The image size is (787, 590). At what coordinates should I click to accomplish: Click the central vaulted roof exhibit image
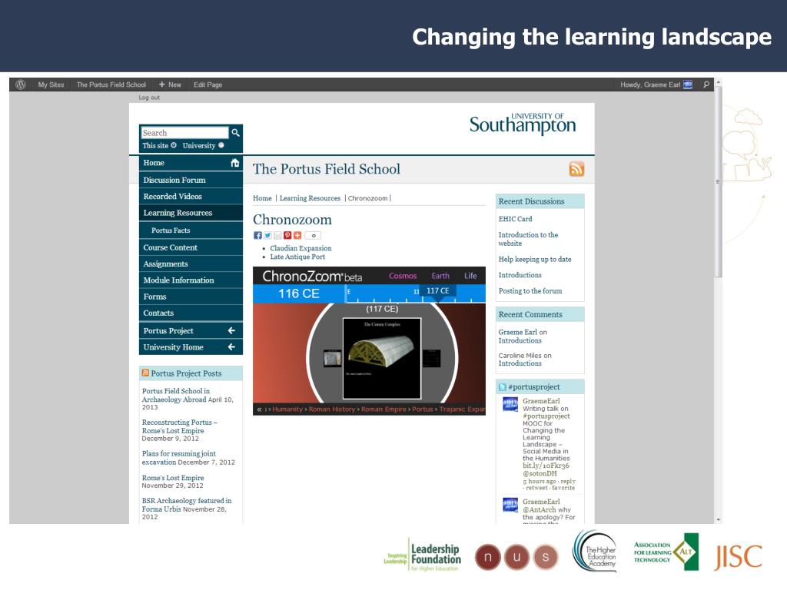[x=382, y=359]
